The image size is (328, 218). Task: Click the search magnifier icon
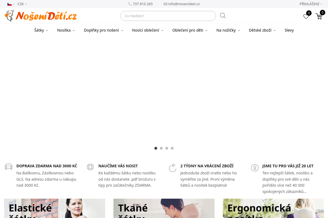pos(223,16)
